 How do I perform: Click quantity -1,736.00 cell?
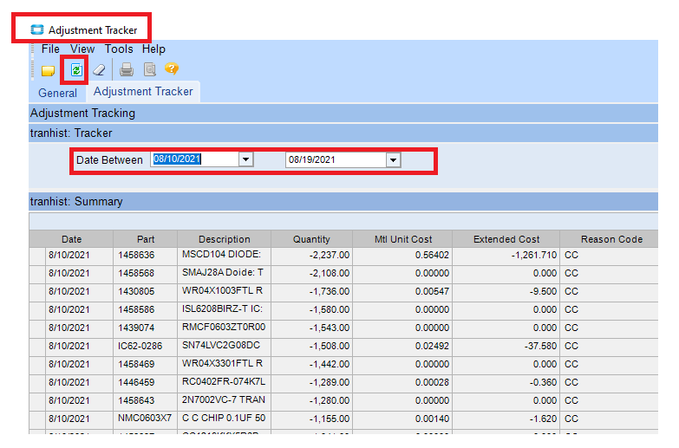tap(311, 291)
